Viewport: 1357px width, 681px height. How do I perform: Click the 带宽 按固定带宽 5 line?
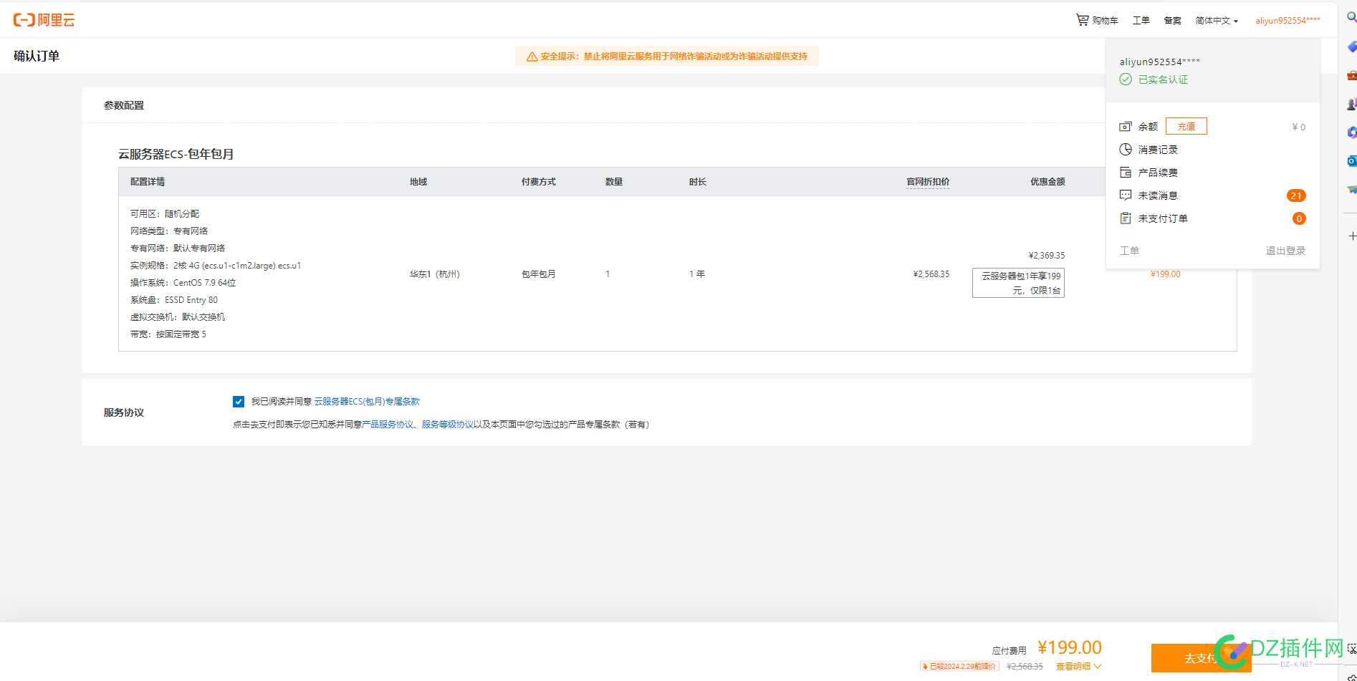tap(168, 334)
